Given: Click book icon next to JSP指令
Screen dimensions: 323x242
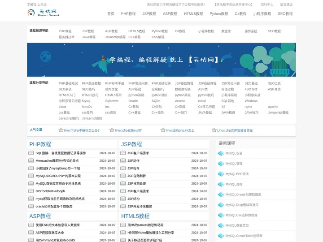Looking at the screenshot, I should (x=123, y=168).
